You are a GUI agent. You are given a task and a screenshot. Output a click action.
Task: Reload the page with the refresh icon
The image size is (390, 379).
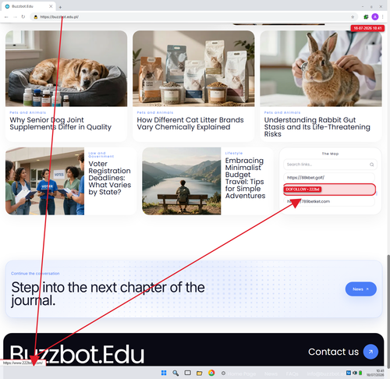point(23,17)
